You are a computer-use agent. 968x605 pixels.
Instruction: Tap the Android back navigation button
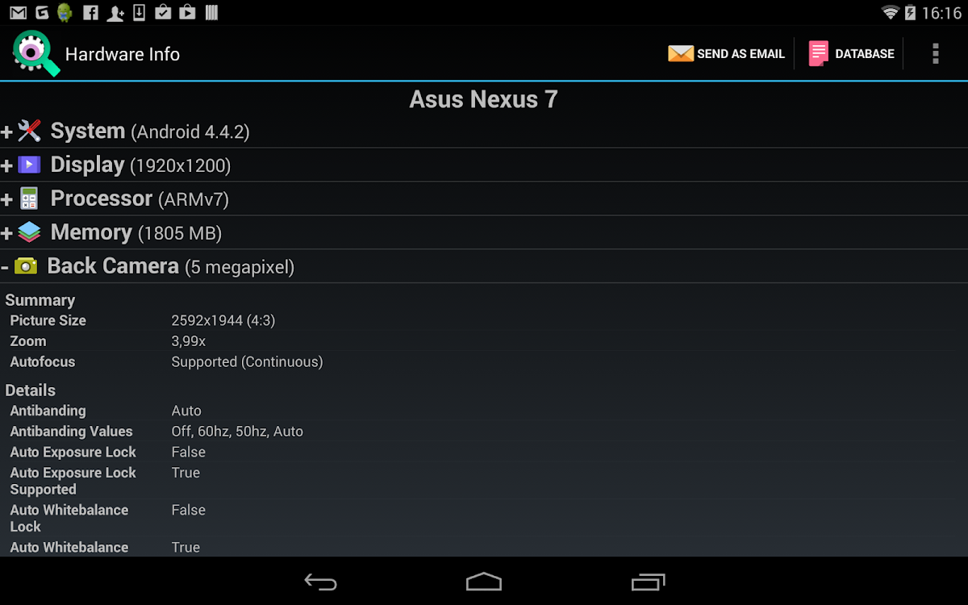coord(321,582)
